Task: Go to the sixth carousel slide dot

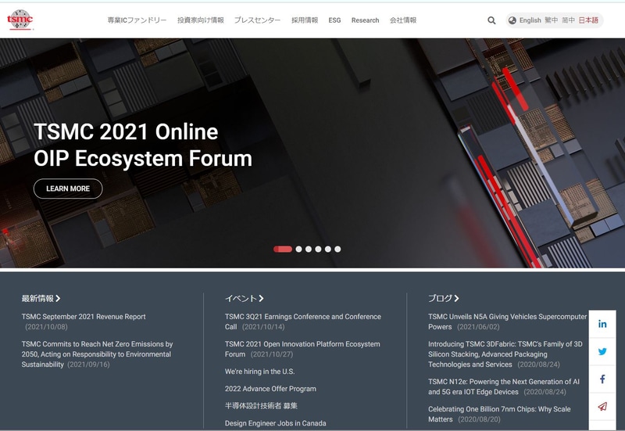Action: (337, 249)
